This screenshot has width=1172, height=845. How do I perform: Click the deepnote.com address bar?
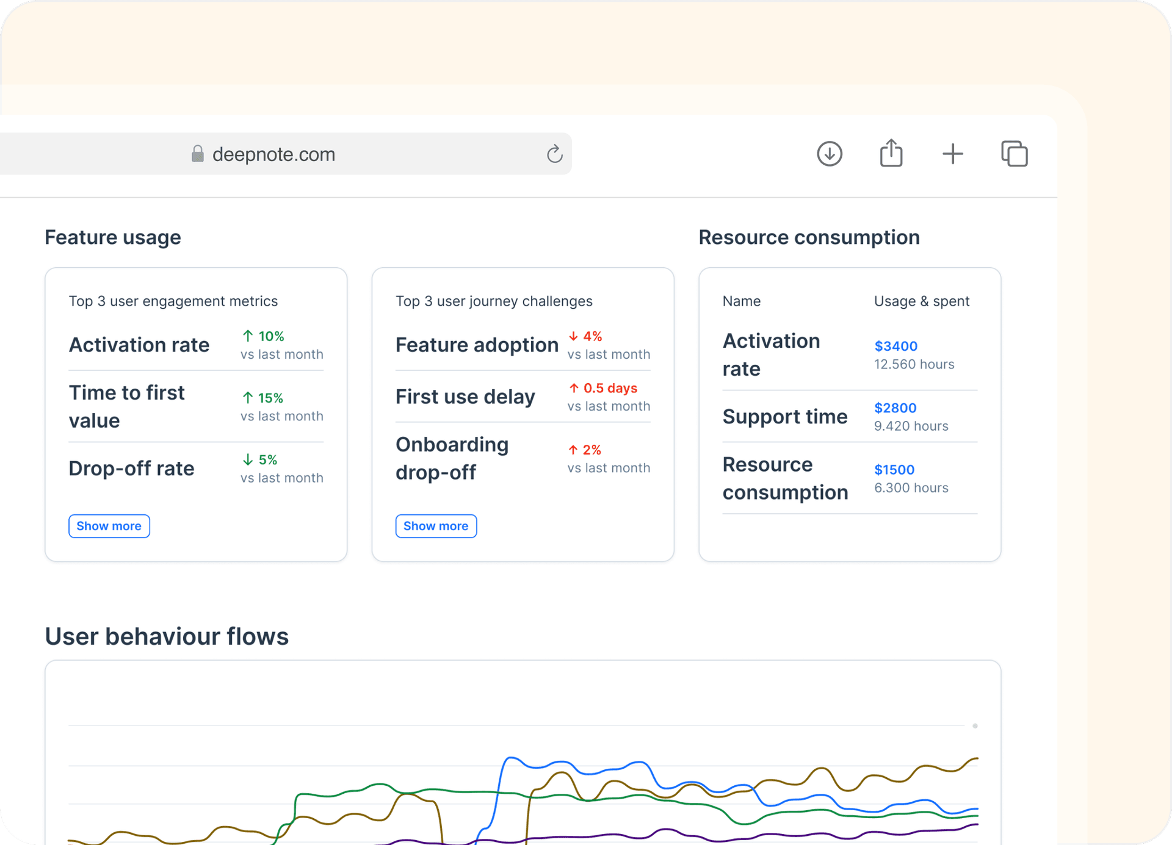pyautogui.click(x=273, y=154)
